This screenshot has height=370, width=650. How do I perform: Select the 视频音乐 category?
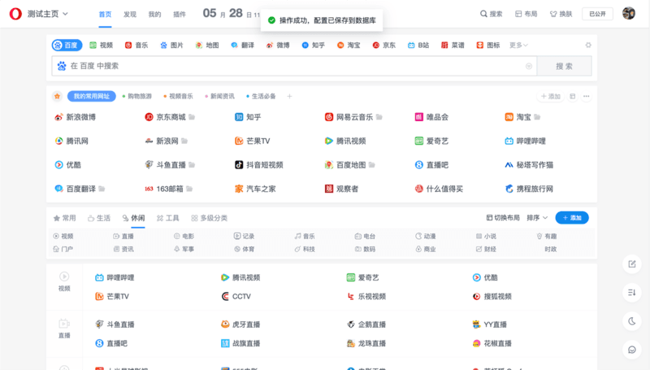point(178,96)
